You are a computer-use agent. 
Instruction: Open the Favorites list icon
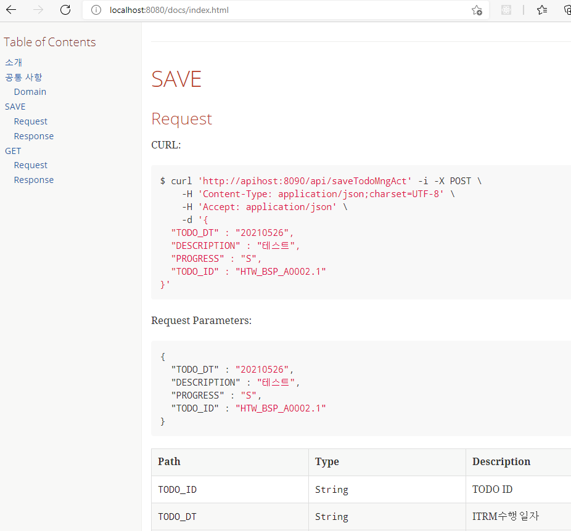(x=542, y=10)
